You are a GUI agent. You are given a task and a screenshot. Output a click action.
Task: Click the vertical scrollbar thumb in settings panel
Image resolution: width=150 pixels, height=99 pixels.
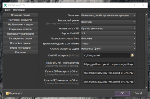(146, 33)
